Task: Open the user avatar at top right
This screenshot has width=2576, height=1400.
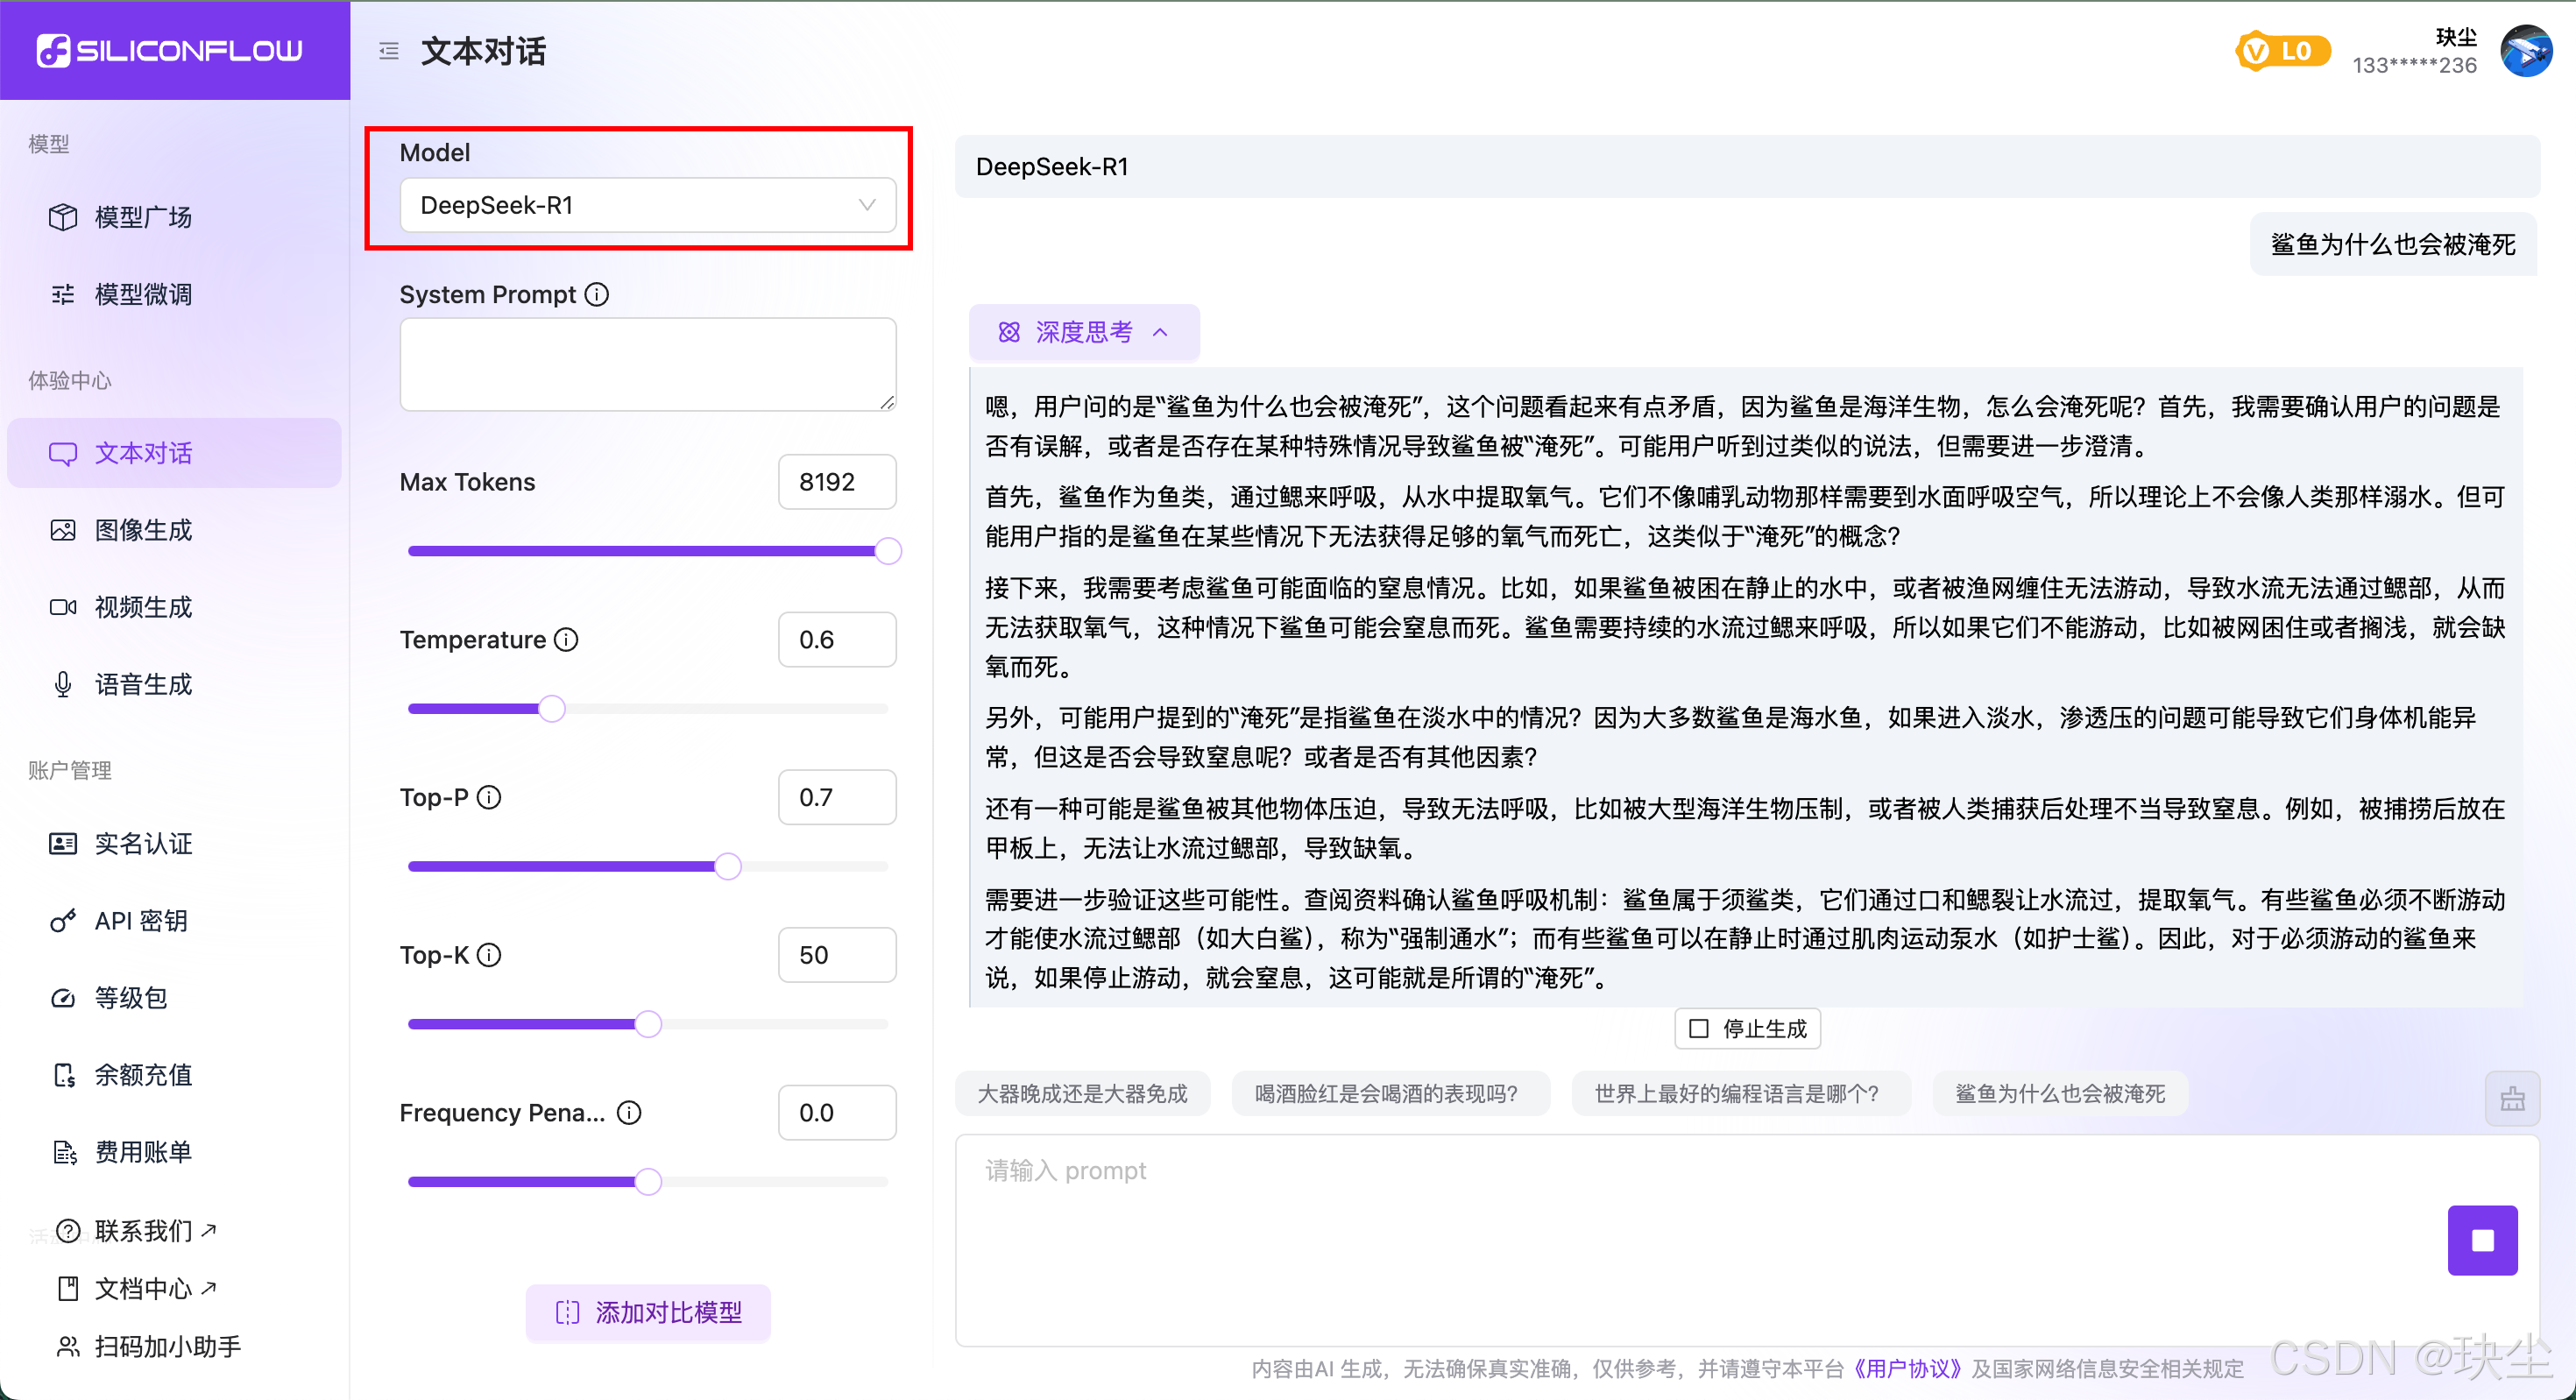Action: [2525, 51]
